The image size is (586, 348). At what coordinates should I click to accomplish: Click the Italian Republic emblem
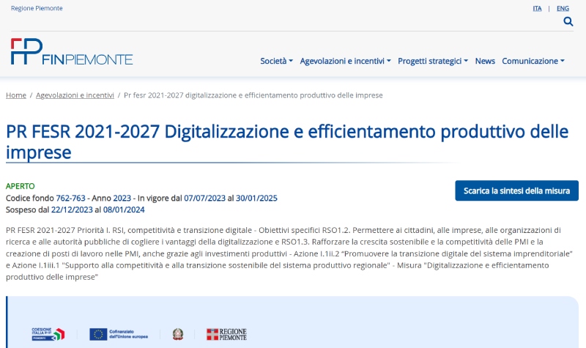point(178,334)
